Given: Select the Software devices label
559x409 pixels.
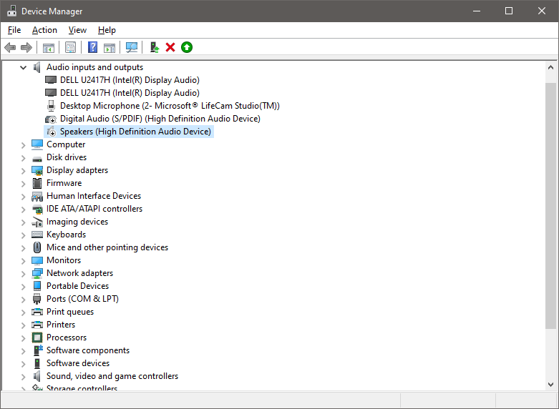Looking at the screenshot, I should click(x=78, y=363).
